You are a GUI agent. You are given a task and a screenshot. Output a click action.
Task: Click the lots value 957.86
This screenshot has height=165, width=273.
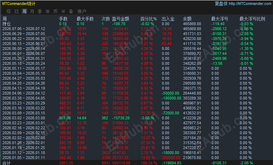65,118
